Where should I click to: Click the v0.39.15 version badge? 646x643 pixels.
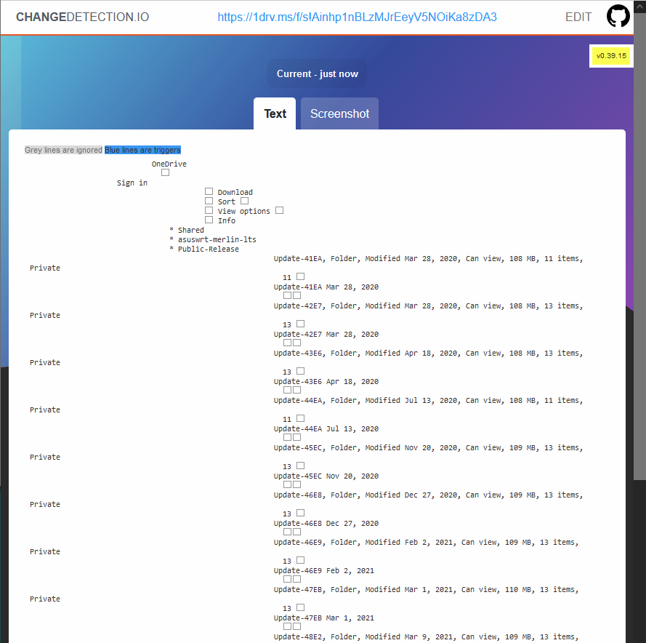(x=611, y=56)
